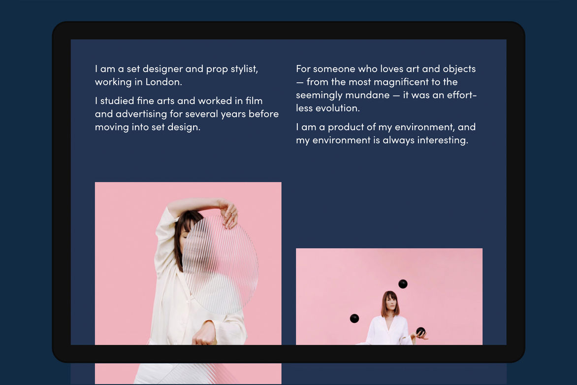Image resolution: width=577 pixels, height=385 pixels.
Task: Click 'my environment is always interesting.' text
Action: click(382, 140)
